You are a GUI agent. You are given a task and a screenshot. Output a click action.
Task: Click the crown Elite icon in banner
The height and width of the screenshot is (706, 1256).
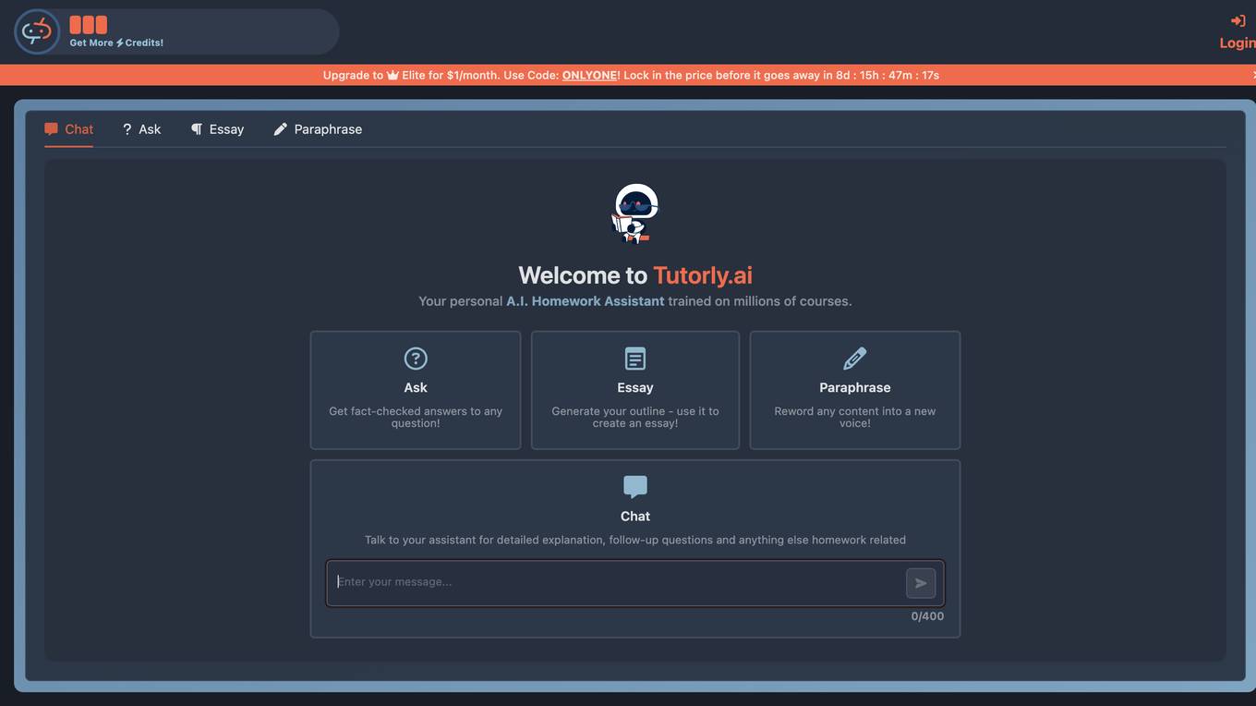[392, 75]
